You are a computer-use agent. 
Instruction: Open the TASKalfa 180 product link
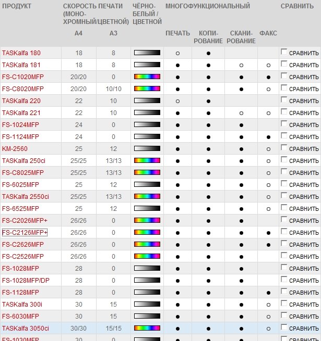coord(21,53)
